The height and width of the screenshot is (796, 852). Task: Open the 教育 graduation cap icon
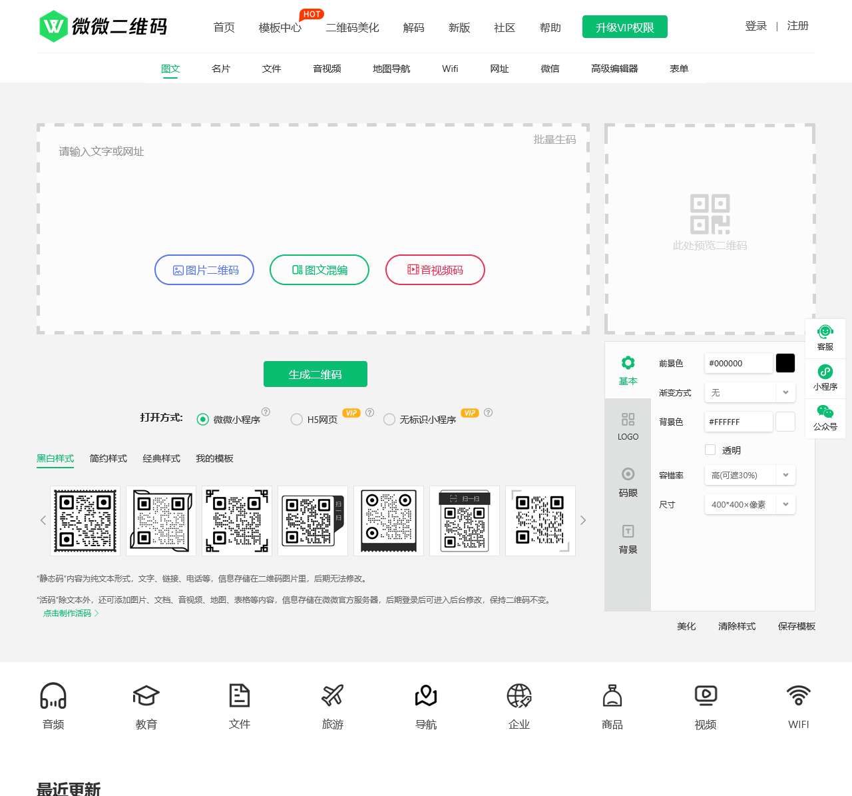coord(146,695)
